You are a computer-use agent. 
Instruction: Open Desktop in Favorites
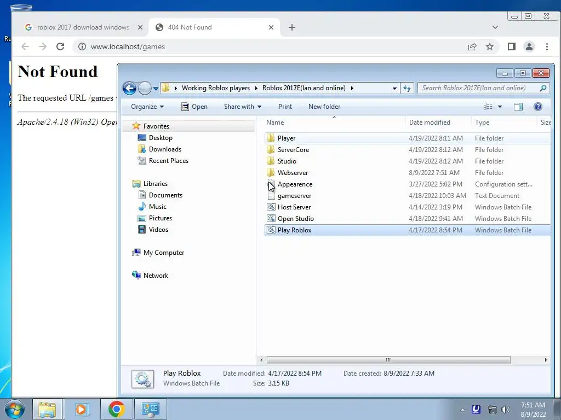click(x=161, y=138)
